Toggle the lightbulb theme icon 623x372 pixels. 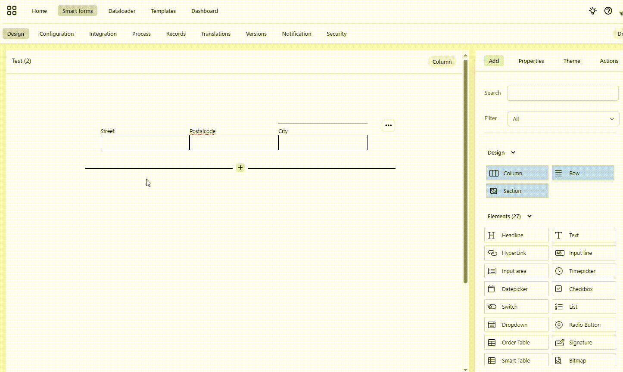(593, 11)
